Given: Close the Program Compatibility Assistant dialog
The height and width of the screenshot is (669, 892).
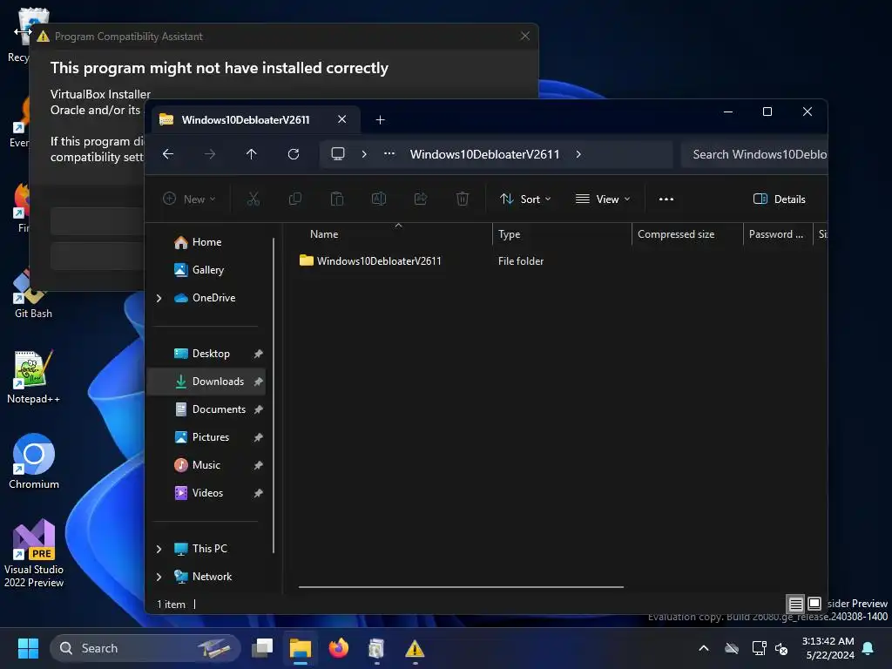Looking at the screenshot, I should coord(524,36).
